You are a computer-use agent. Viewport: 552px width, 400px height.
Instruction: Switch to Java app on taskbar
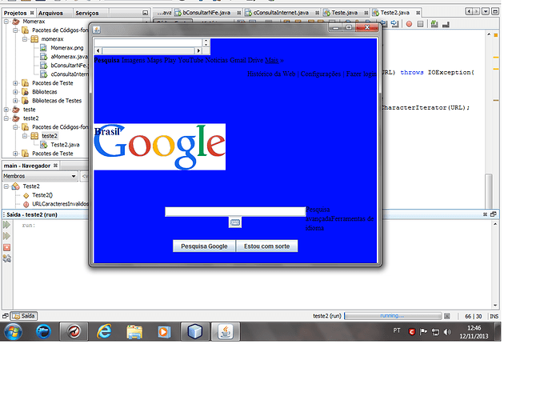click(x=226, y=332)
